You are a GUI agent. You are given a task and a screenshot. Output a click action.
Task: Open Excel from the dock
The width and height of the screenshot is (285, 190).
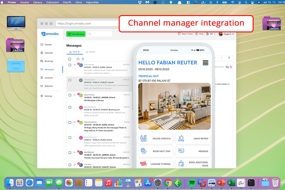pos(231,183)
